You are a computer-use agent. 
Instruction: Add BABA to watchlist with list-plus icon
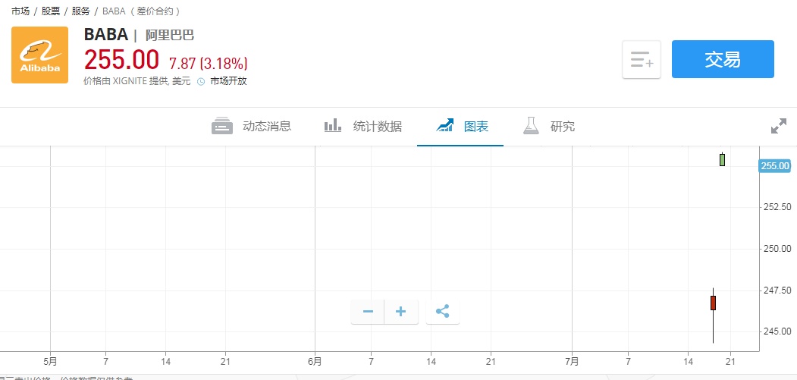(x=642, y=60)
